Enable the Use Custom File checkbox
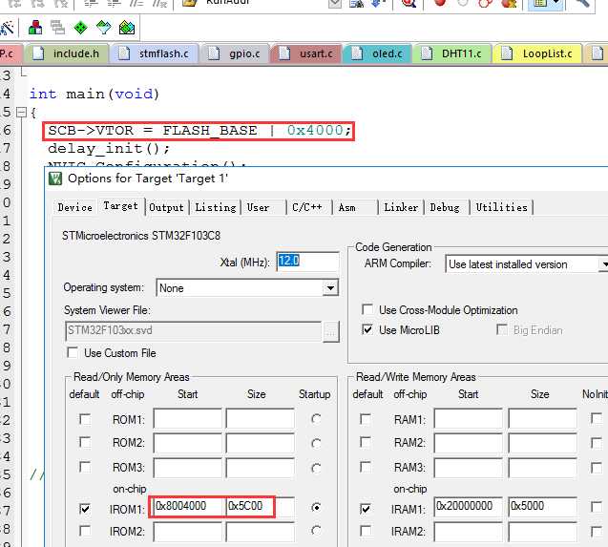The width and height of the screenshot is (608, 547). click(x=73, y=352)
